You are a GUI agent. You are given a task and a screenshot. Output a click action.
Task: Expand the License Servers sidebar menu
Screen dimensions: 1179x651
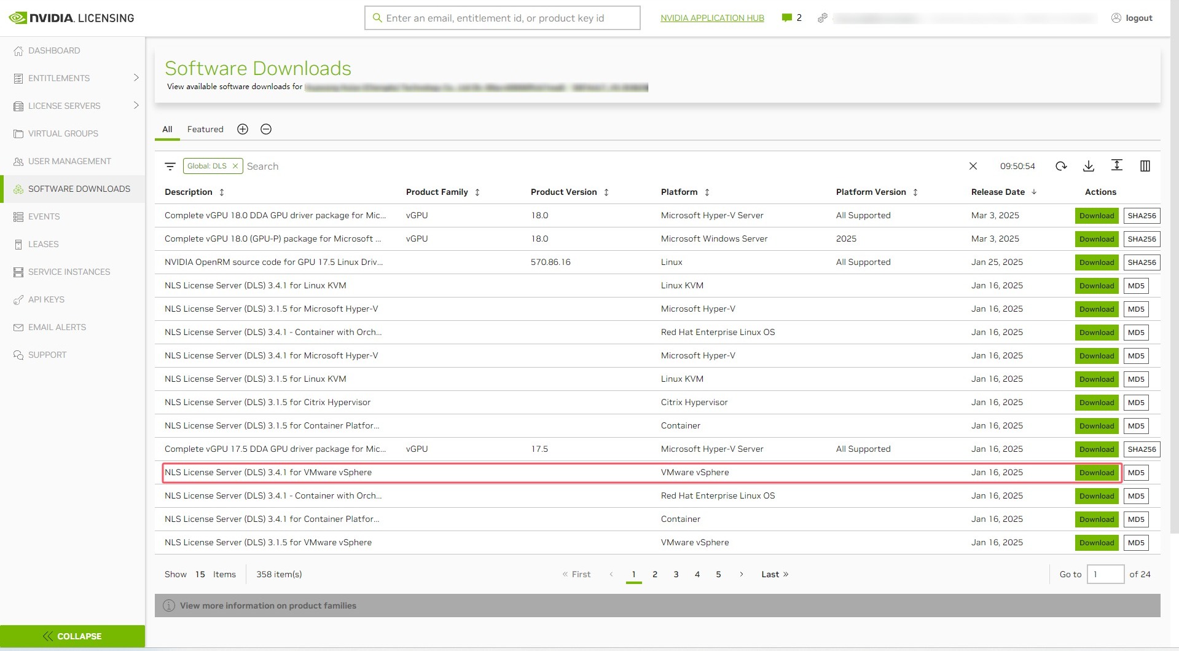[x=136, y=106]
